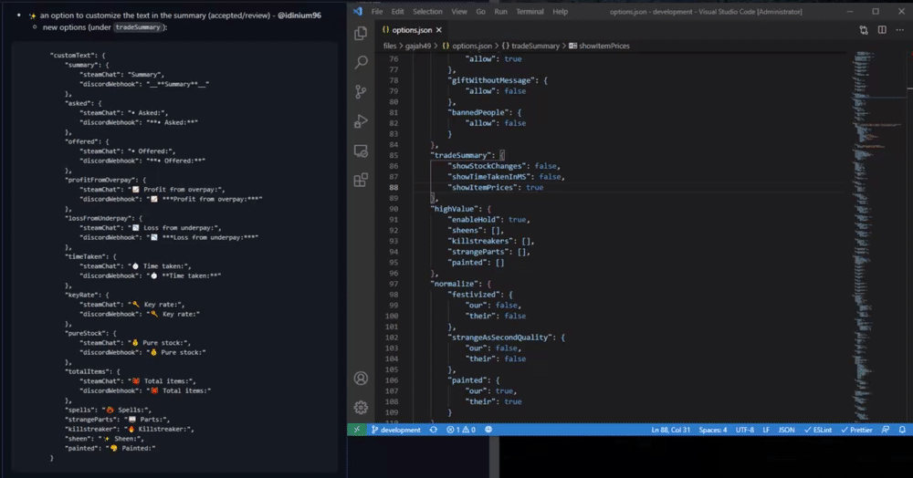Viewport: 913px width, 478px height.
Task: Click the "killstreakers" key on line 93
Action: 480,242
